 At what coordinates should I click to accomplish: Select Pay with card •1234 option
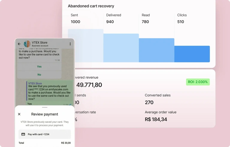[x=45, y=134]
